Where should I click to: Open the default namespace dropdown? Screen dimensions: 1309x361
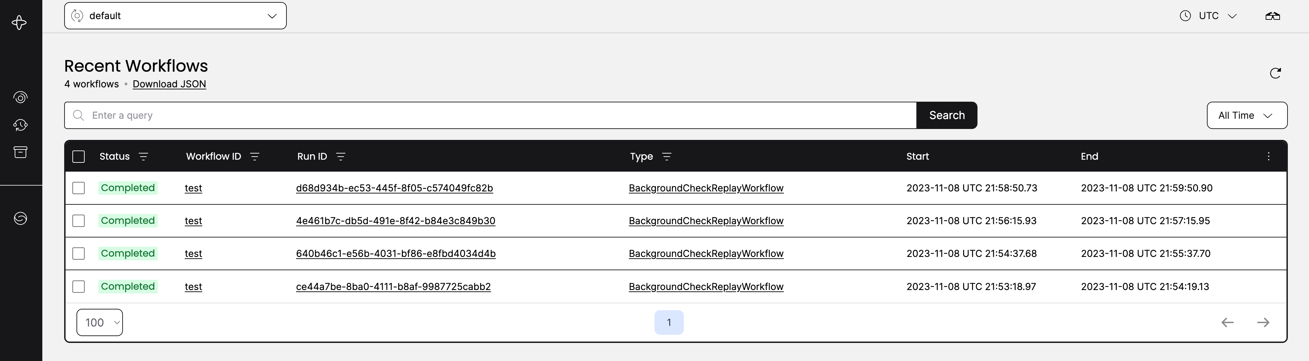pos(175,16)
